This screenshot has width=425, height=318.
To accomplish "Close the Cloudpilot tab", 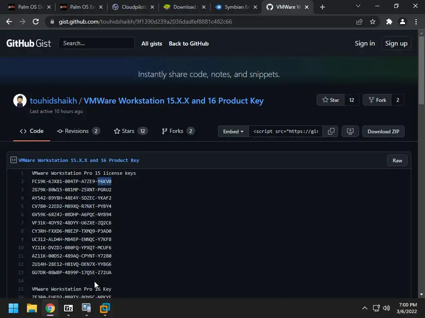I will point(152,7).
